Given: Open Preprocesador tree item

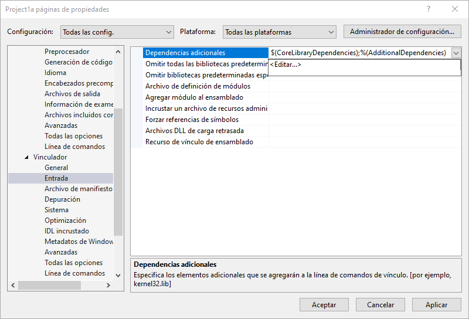Looking at the screenshot, I should click(67, 52).
